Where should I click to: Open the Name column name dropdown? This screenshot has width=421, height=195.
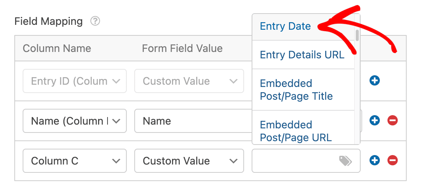tap(75, 121)
